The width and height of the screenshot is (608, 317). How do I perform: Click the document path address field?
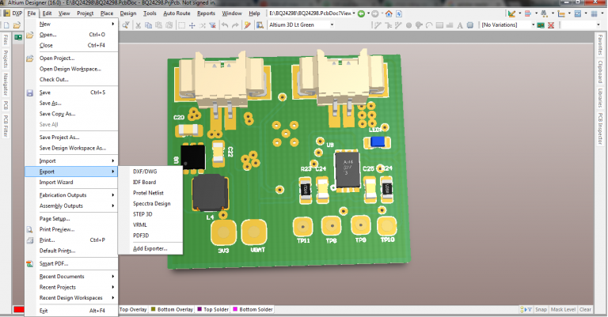point(310,14)
